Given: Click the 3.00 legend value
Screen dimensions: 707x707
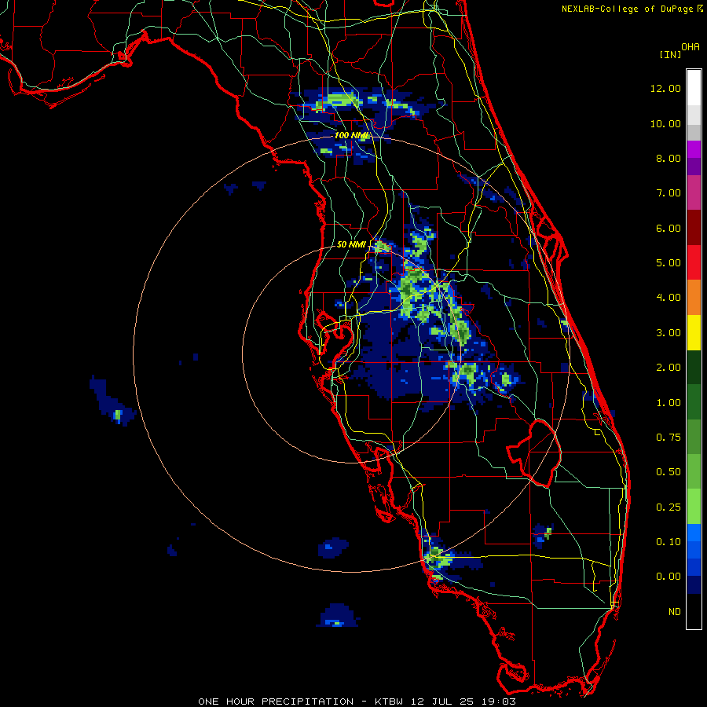Looking at the screenshot, I should 669,333.
